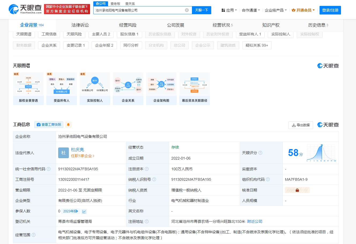Click help icon beside 注册资本
The width and height of the screenshot is (356, 244).
(x=147, y=169)
